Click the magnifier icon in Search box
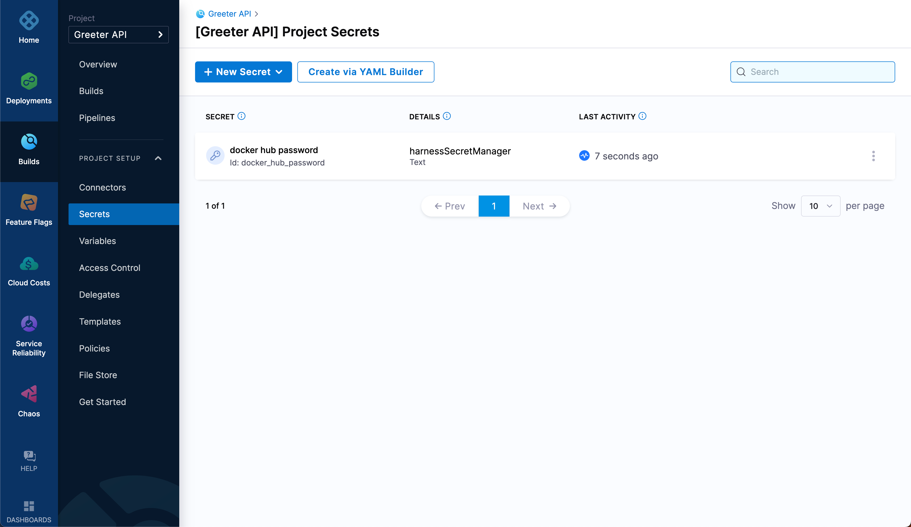 tap(741, 72)
